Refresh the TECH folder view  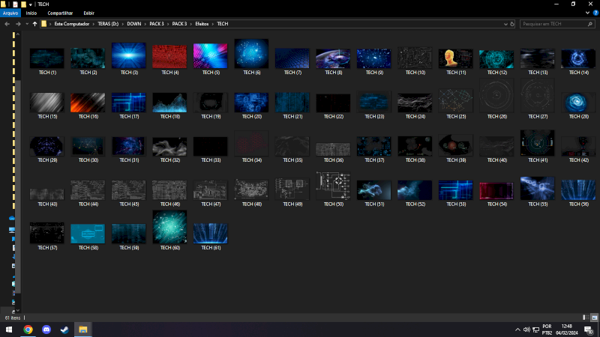512,24
